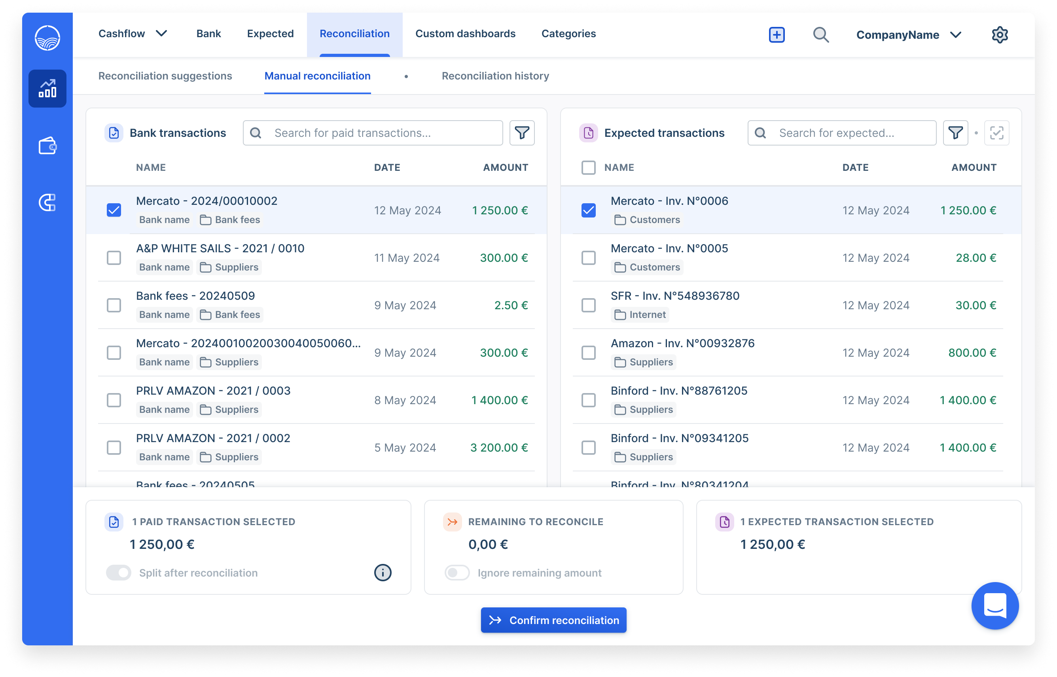
Task: Open search with top magnifier icon
Action: (820, 34)
